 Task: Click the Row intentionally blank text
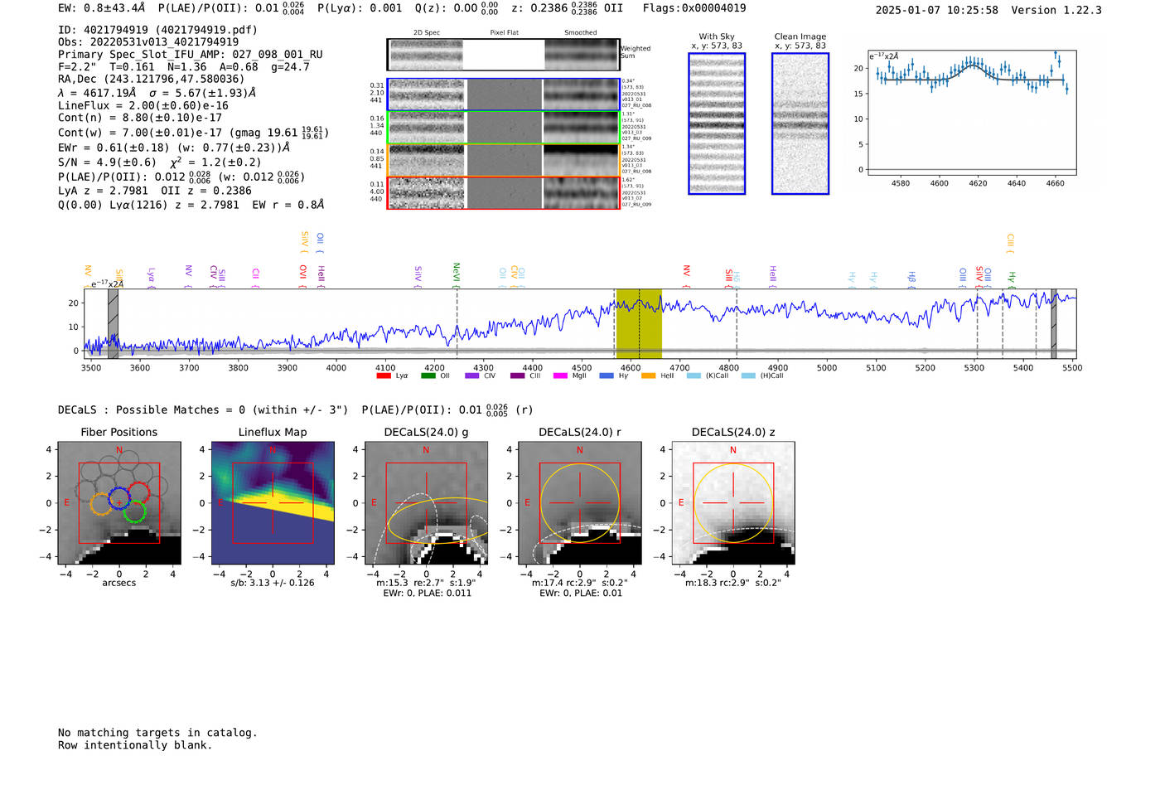click(135, 745)
